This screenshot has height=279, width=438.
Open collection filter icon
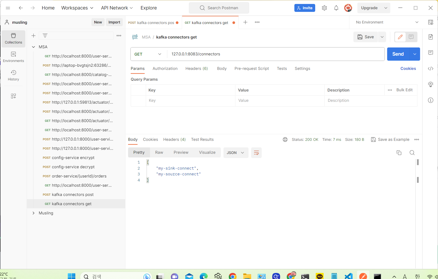coord(45,36)
